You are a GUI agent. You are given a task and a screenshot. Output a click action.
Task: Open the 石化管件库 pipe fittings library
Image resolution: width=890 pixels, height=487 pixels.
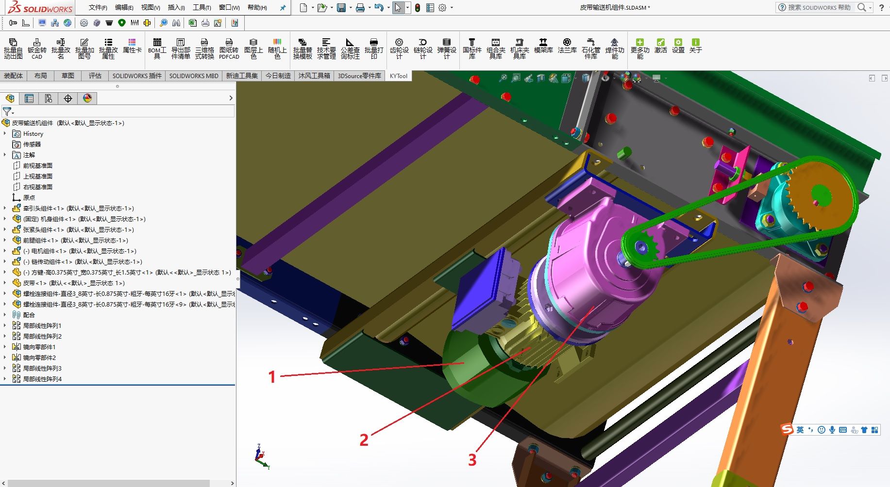591,49
